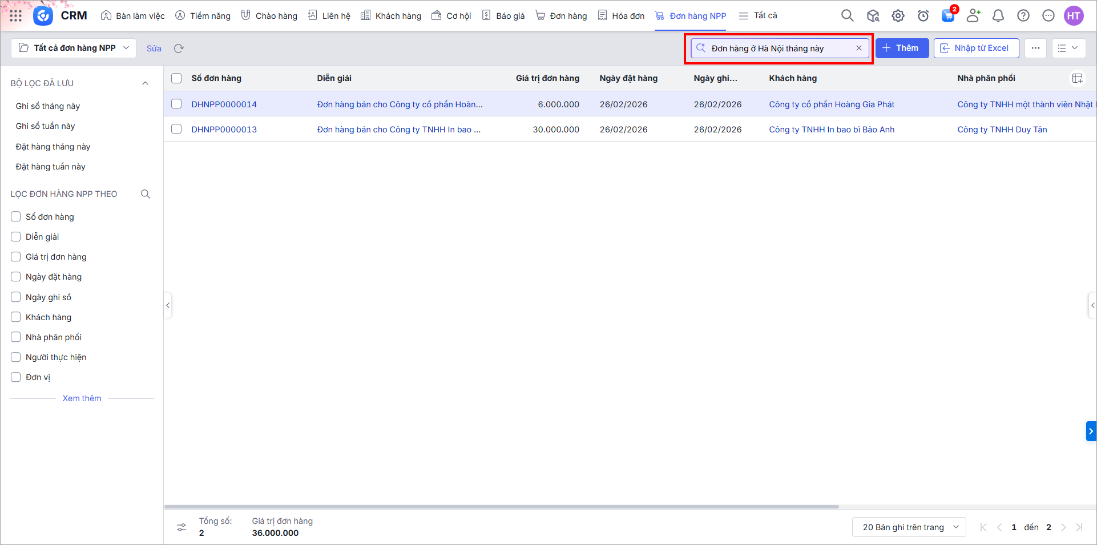The height and width of the screenshot is (545, 1097).
Task: Clear the search text with X
Action: click(x=858, y=49)
